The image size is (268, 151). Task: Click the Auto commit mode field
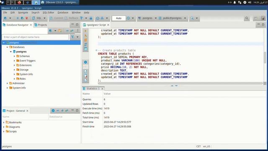(119, 18)
